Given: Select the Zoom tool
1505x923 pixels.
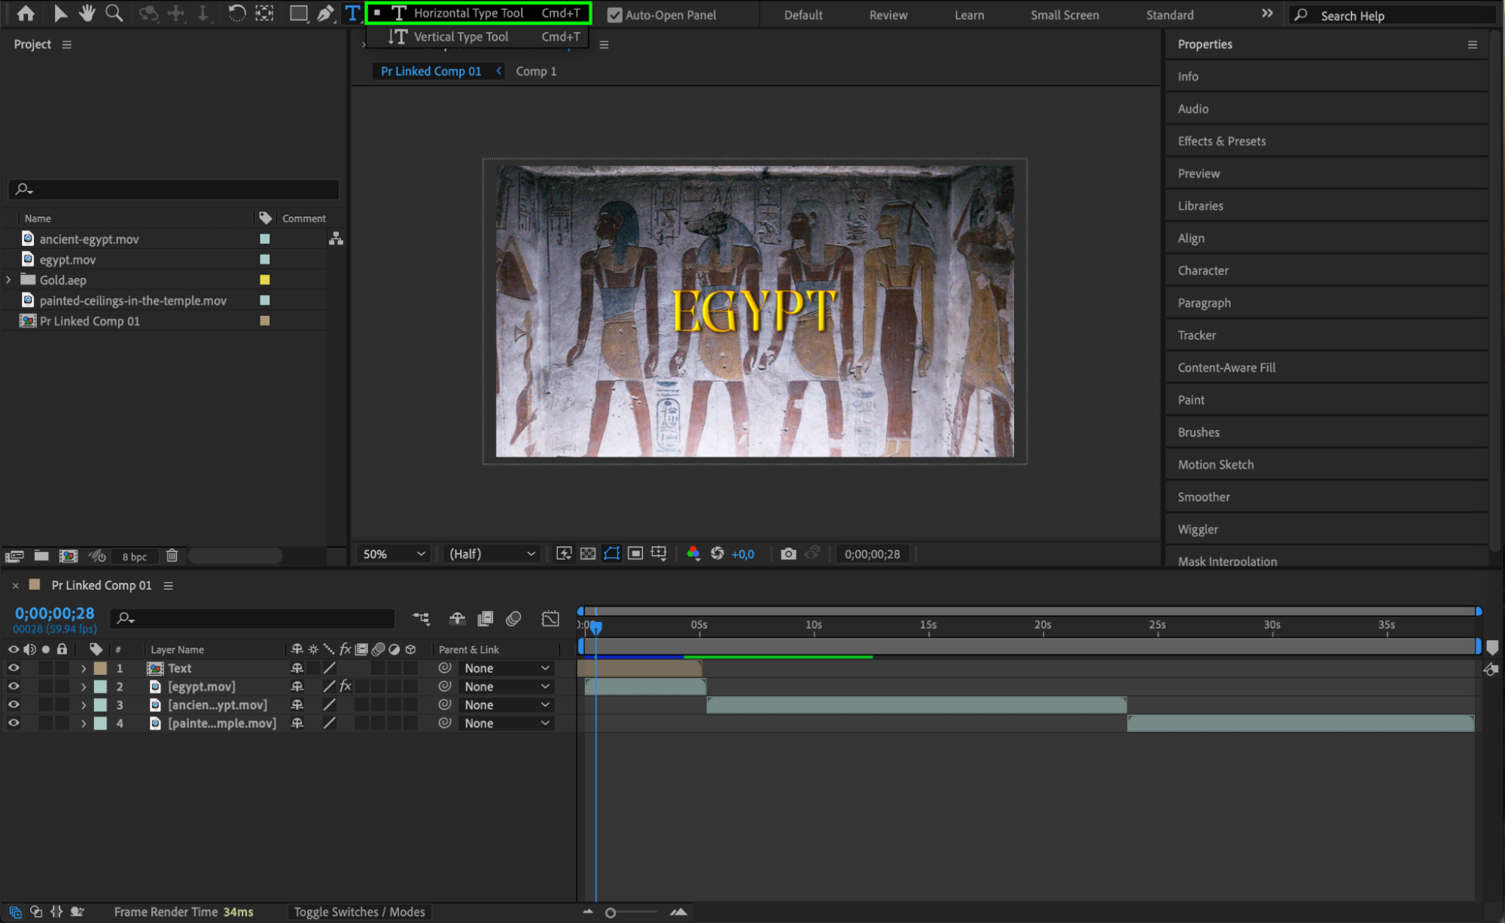Looking at the screenshot, I should 114,13.
